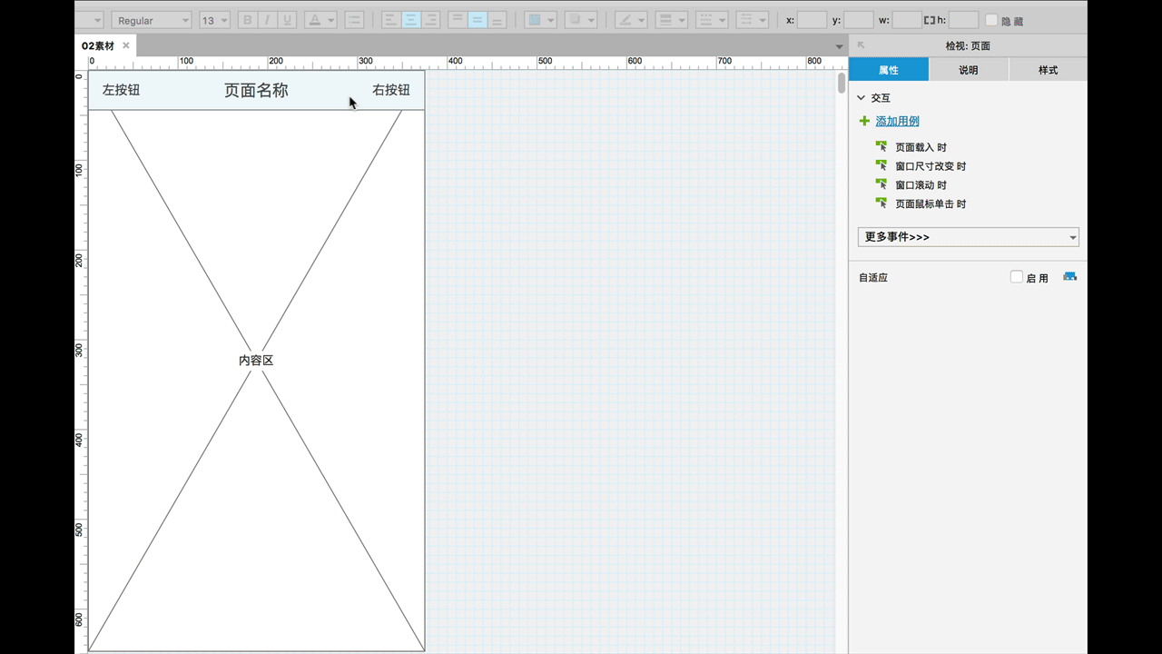1162x654 pixels.
Task: Click the icon beside 窗口尺寸改变 时
Action: [x=881, y=165]
